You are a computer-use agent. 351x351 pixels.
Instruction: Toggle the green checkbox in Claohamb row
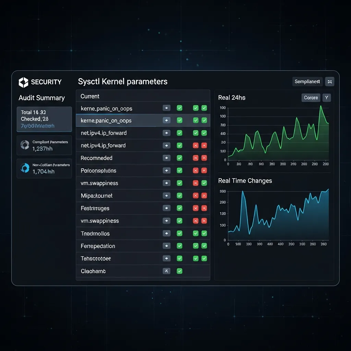(x=179, y=271)
